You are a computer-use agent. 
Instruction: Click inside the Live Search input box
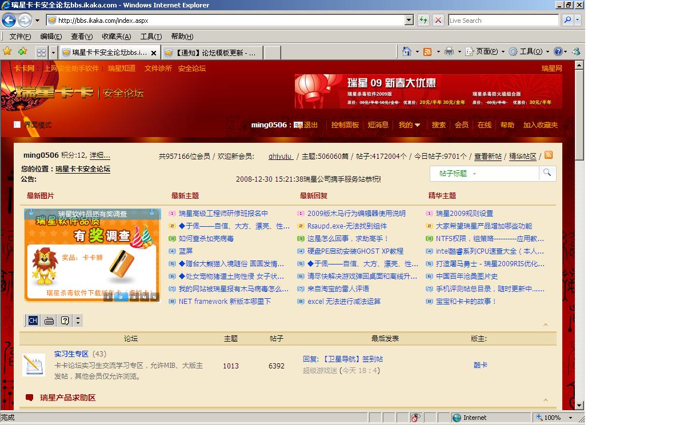click(503, 20)
